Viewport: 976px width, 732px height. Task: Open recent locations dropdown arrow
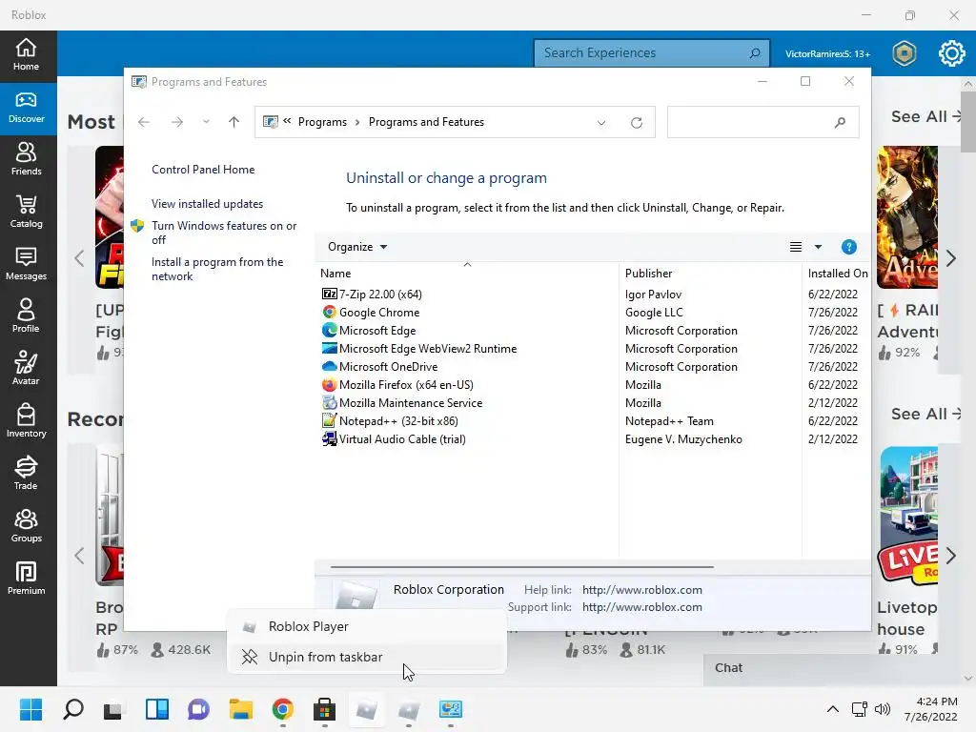[x=206, y=122]
